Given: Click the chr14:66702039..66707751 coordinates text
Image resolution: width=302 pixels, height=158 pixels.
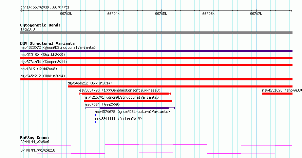Looking at the screenshot, I should pyautogui.click(x=45, y=7).
